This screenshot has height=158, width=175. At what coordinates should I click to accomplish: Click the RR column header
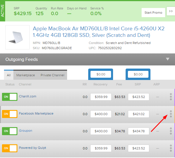pos(85,84)
